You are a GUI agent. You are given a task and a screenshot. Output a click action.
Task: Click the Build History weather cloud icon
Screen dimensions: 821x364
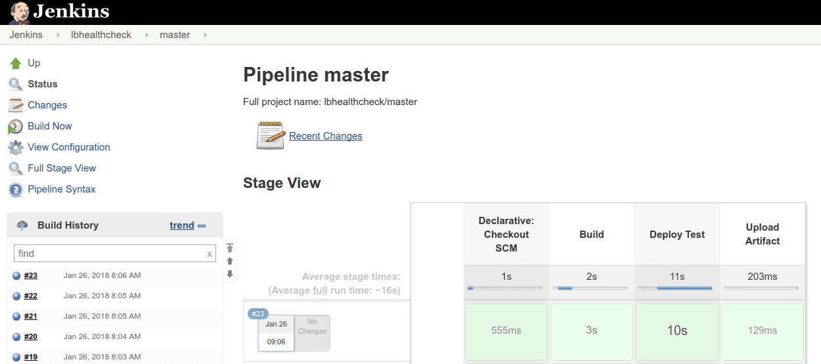(x=22, y=225)
